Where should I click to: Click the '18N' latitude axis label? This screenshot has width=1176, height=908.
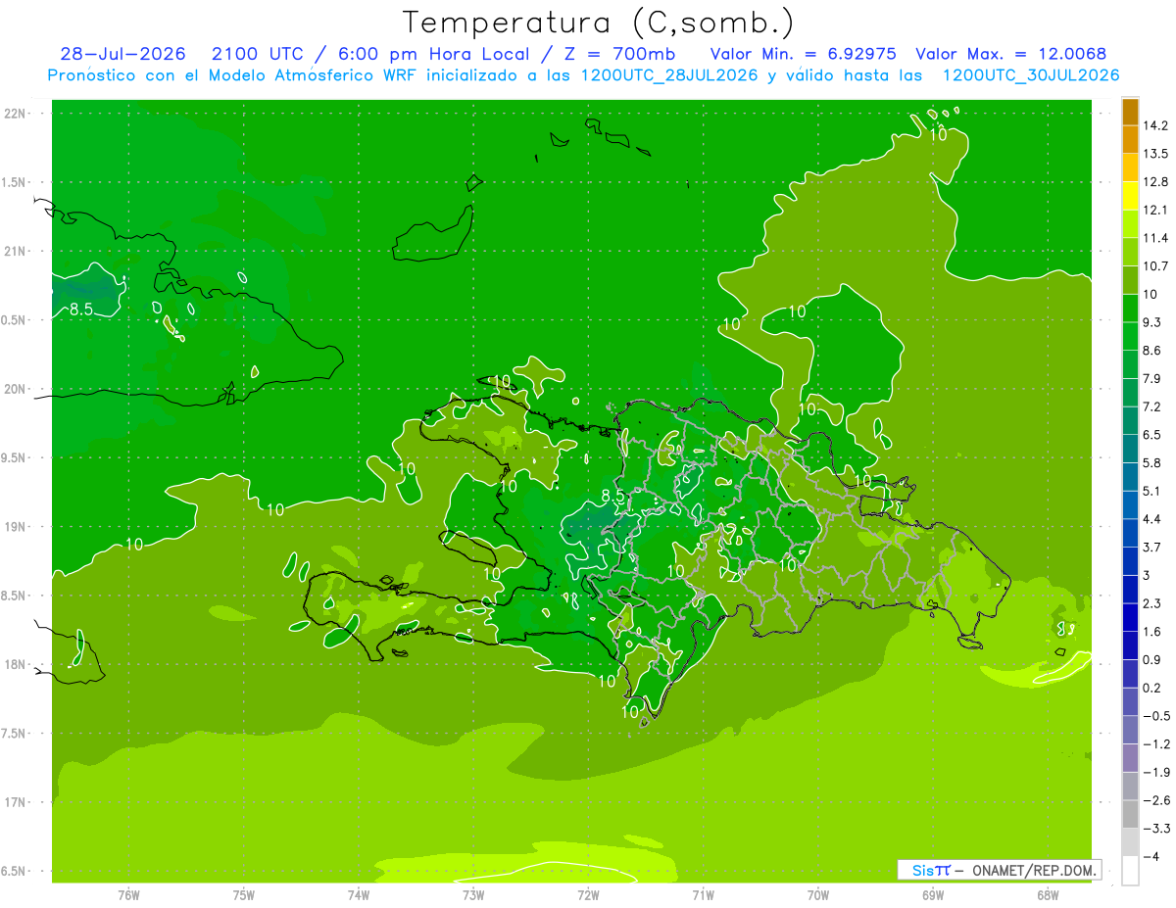pyautogui.click(x=16, y=665)
